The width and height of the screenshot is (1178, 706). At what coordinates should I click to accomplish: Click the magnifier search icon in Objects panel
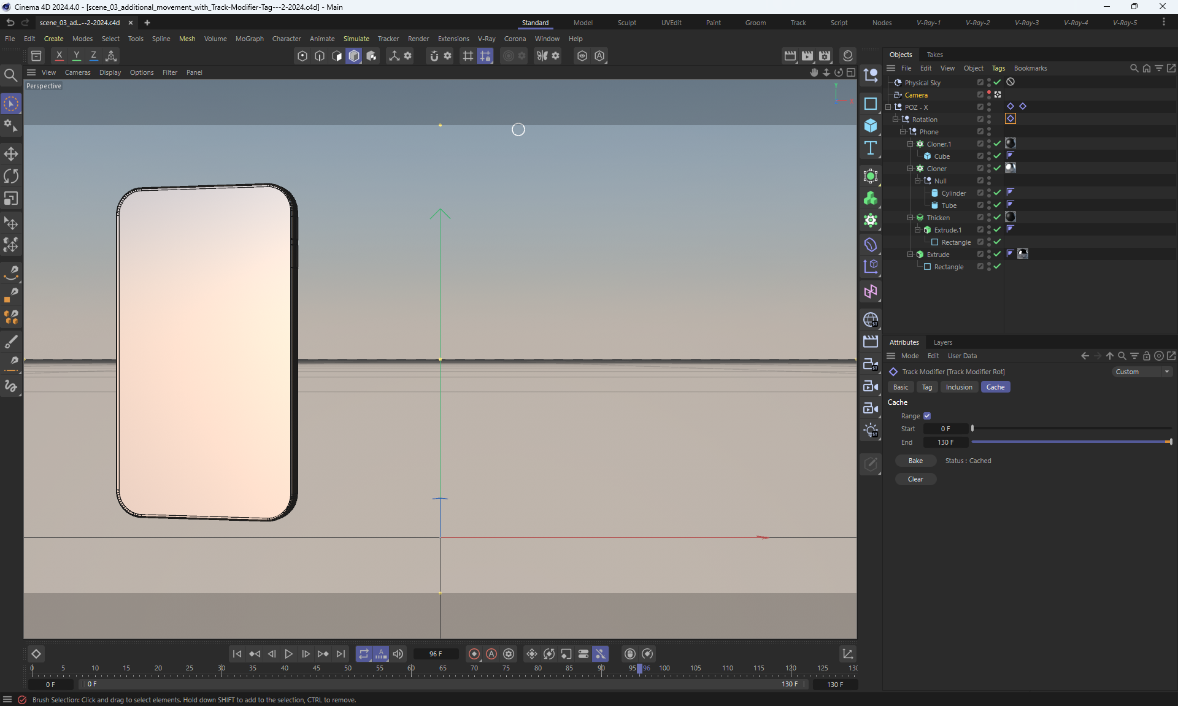point(1134,68)
